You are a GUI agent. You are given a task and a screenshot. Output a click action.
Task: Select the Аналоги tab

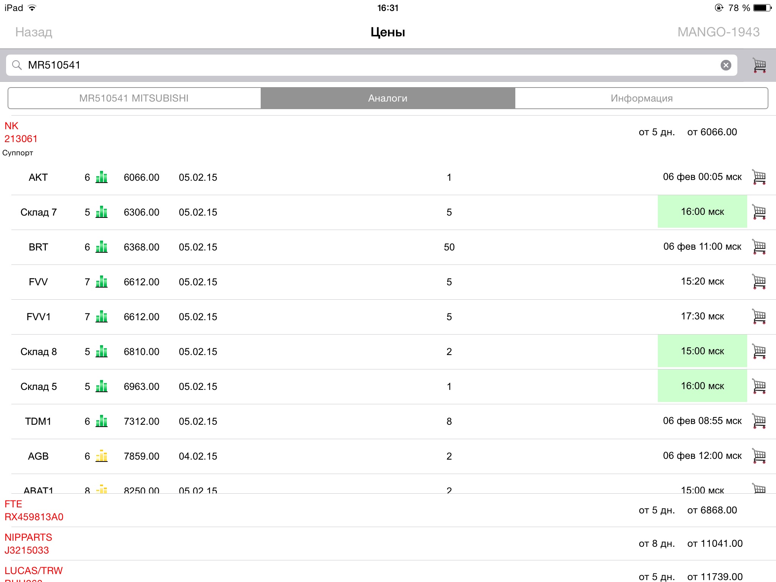click(x=388, y=99)
